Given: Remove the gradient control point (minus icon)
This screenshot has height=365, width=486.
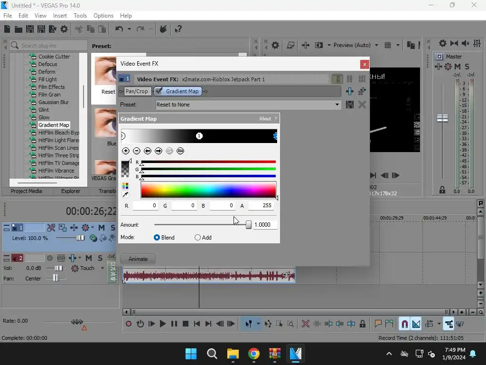Looking at the screenshot, I should 136,151.
